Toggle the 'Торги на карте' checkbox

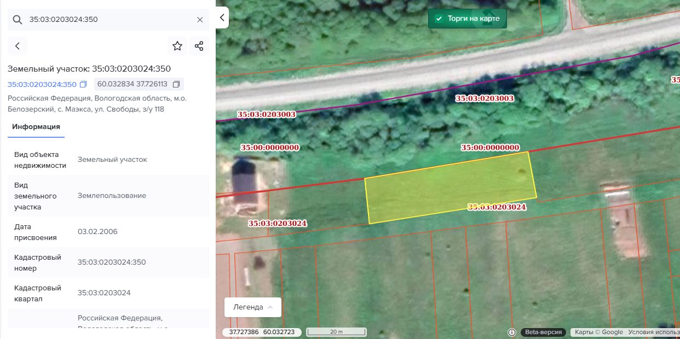(439, 19)
